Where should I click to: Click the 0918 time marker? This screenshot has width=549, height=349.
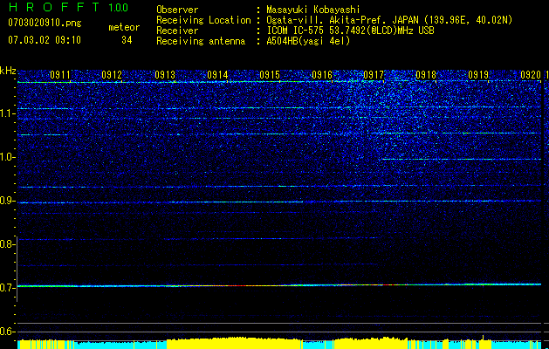[x=426, y=75]
